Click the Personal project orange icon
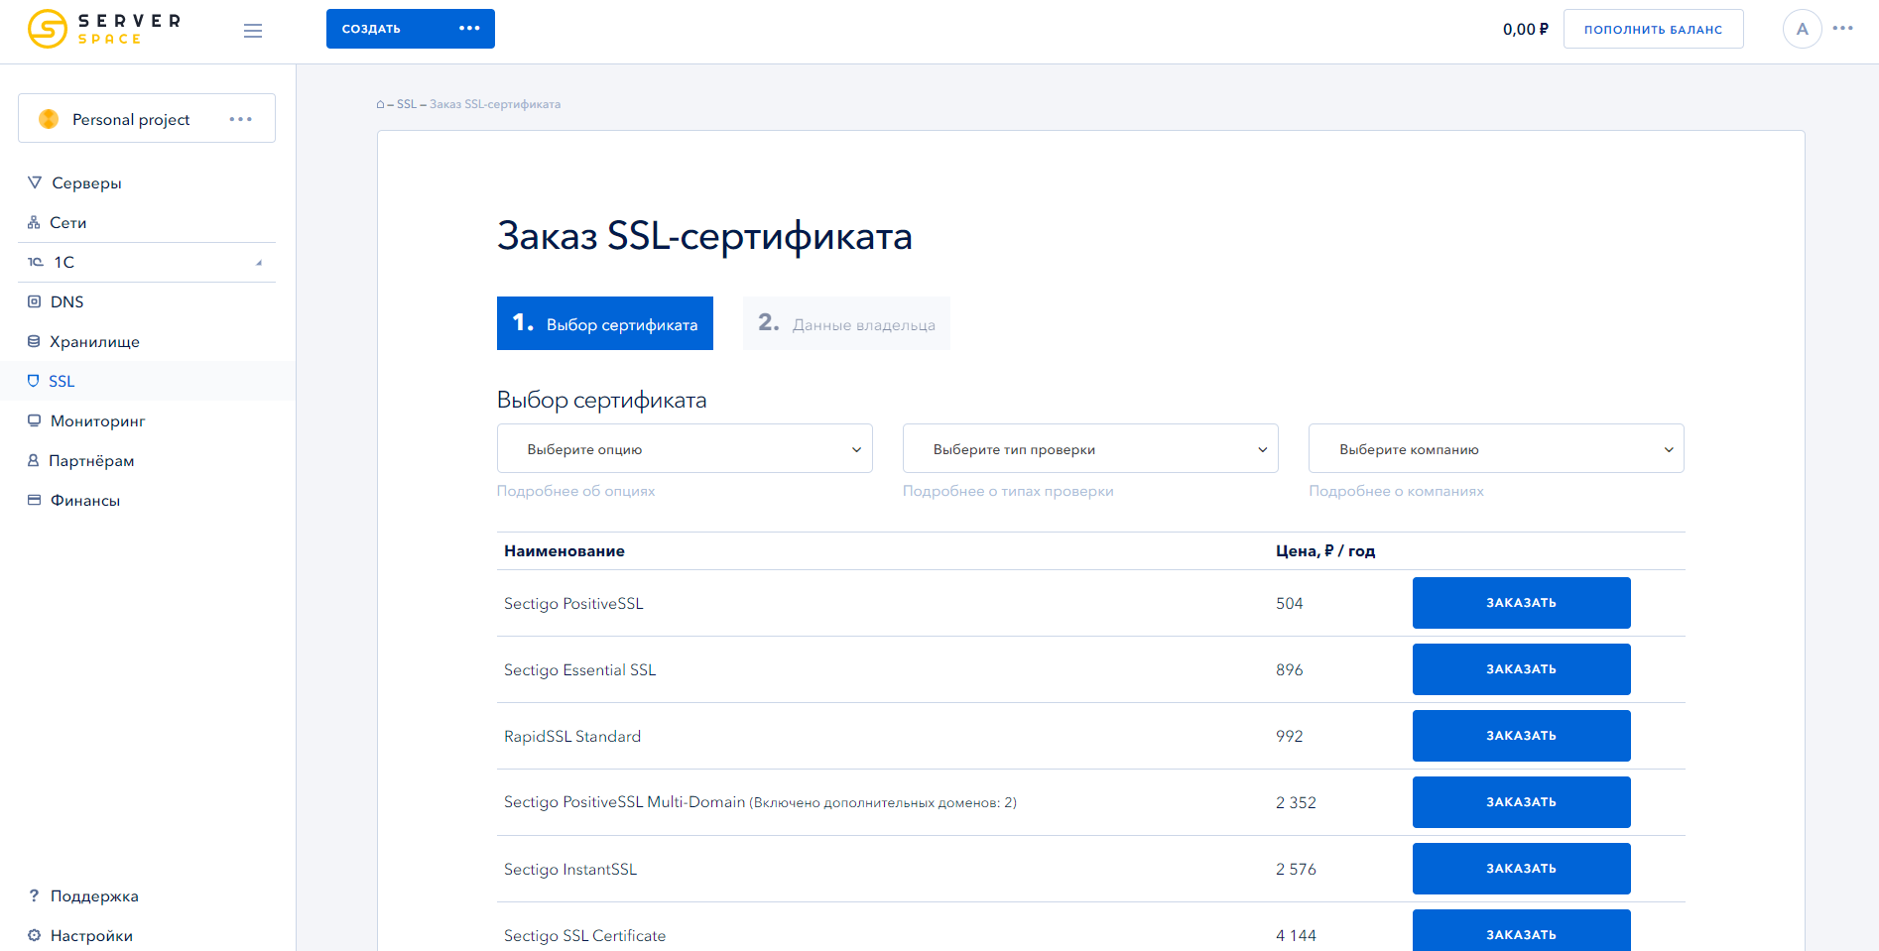The width and height of the screenshot is (1879, 951). click(49, 119)
